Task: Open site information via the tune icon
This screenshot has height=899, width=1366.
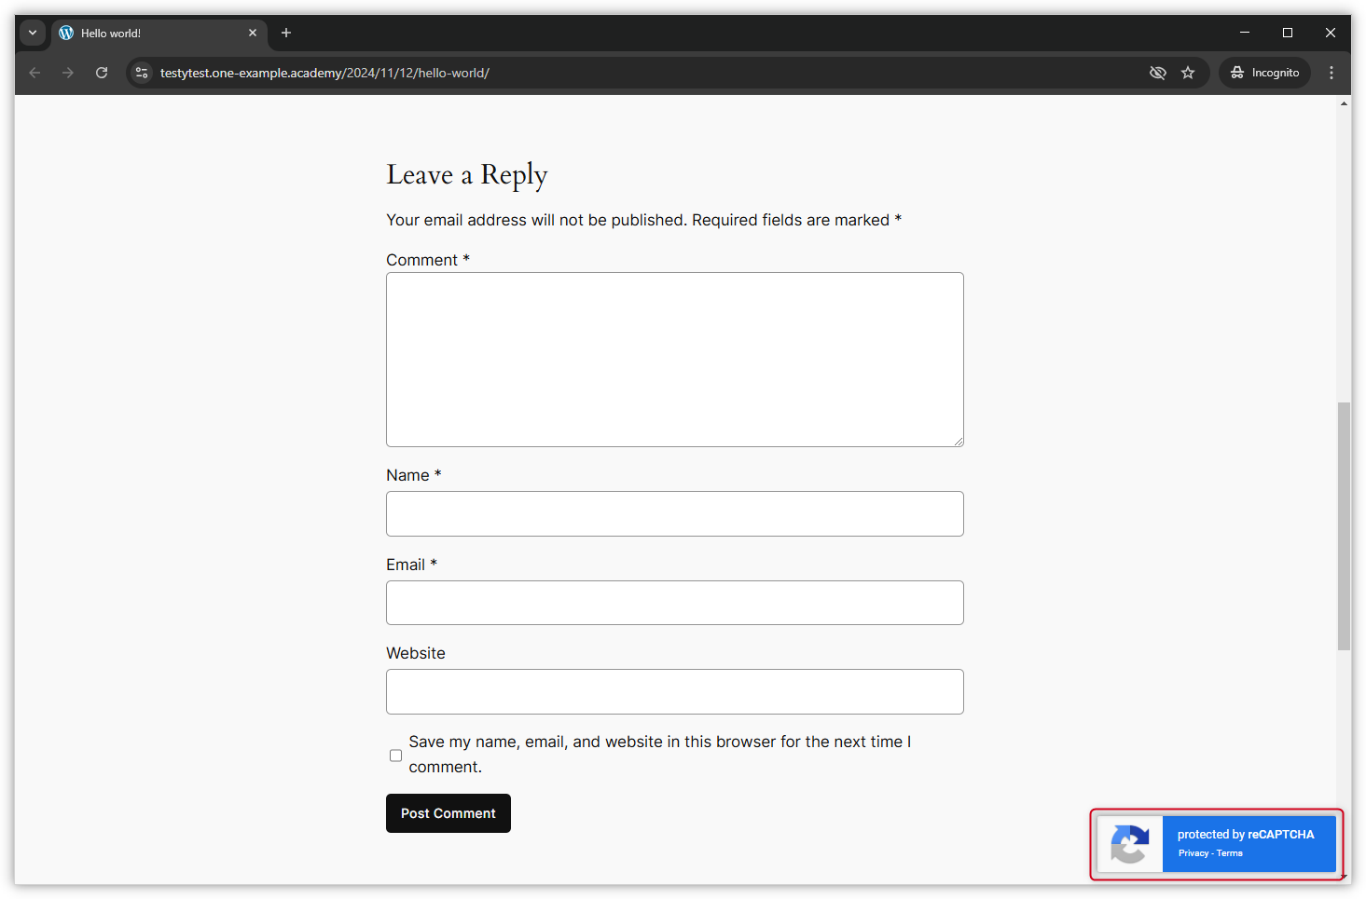Action: pyautogui.click(x=141, y=72)
